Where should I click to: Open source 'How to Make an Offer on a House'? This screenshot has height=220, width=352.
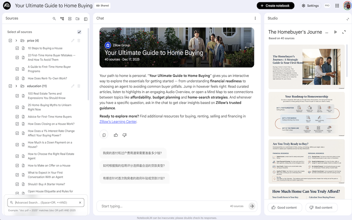coord(49,166)
